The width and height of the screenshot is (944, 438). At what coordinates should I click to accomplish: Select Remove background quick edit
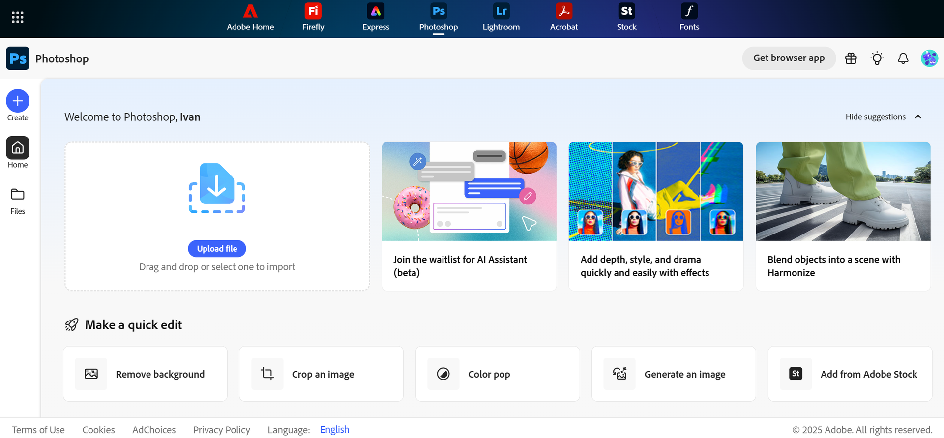pyautogui.click(x=145, y=374)
